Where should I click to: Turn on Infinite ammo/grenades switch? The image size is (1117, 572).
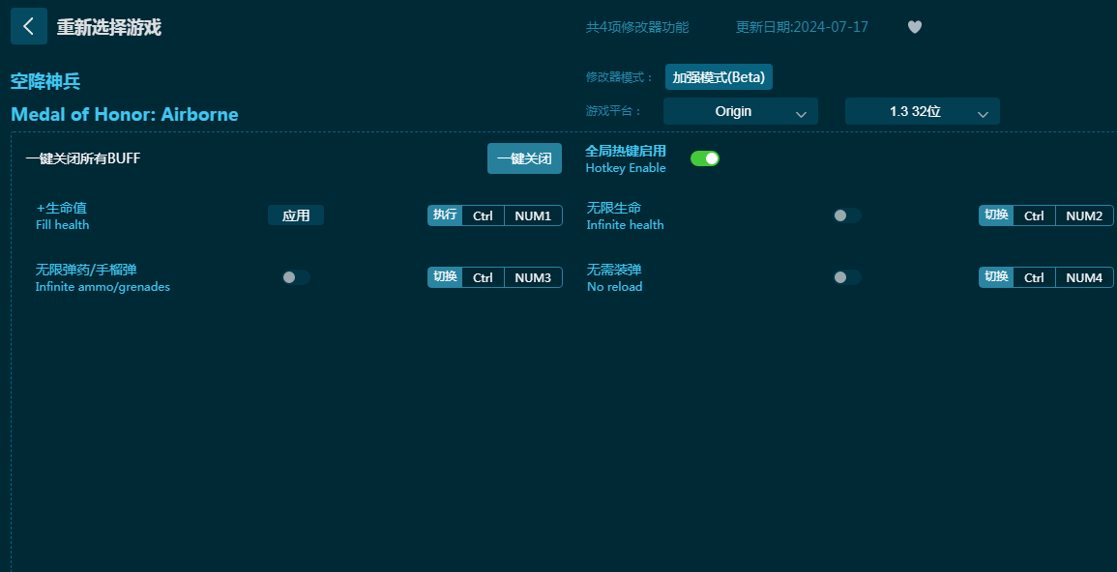pos(296,277)
